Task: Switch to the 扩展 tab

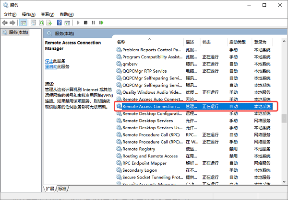Action: [x=50, y=189]
